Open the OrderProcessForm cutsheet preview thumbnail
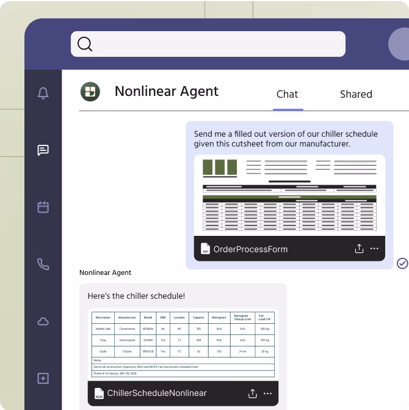Image resolution: width=409 pixels, height=410 pixels. click(x=289, y=196)
